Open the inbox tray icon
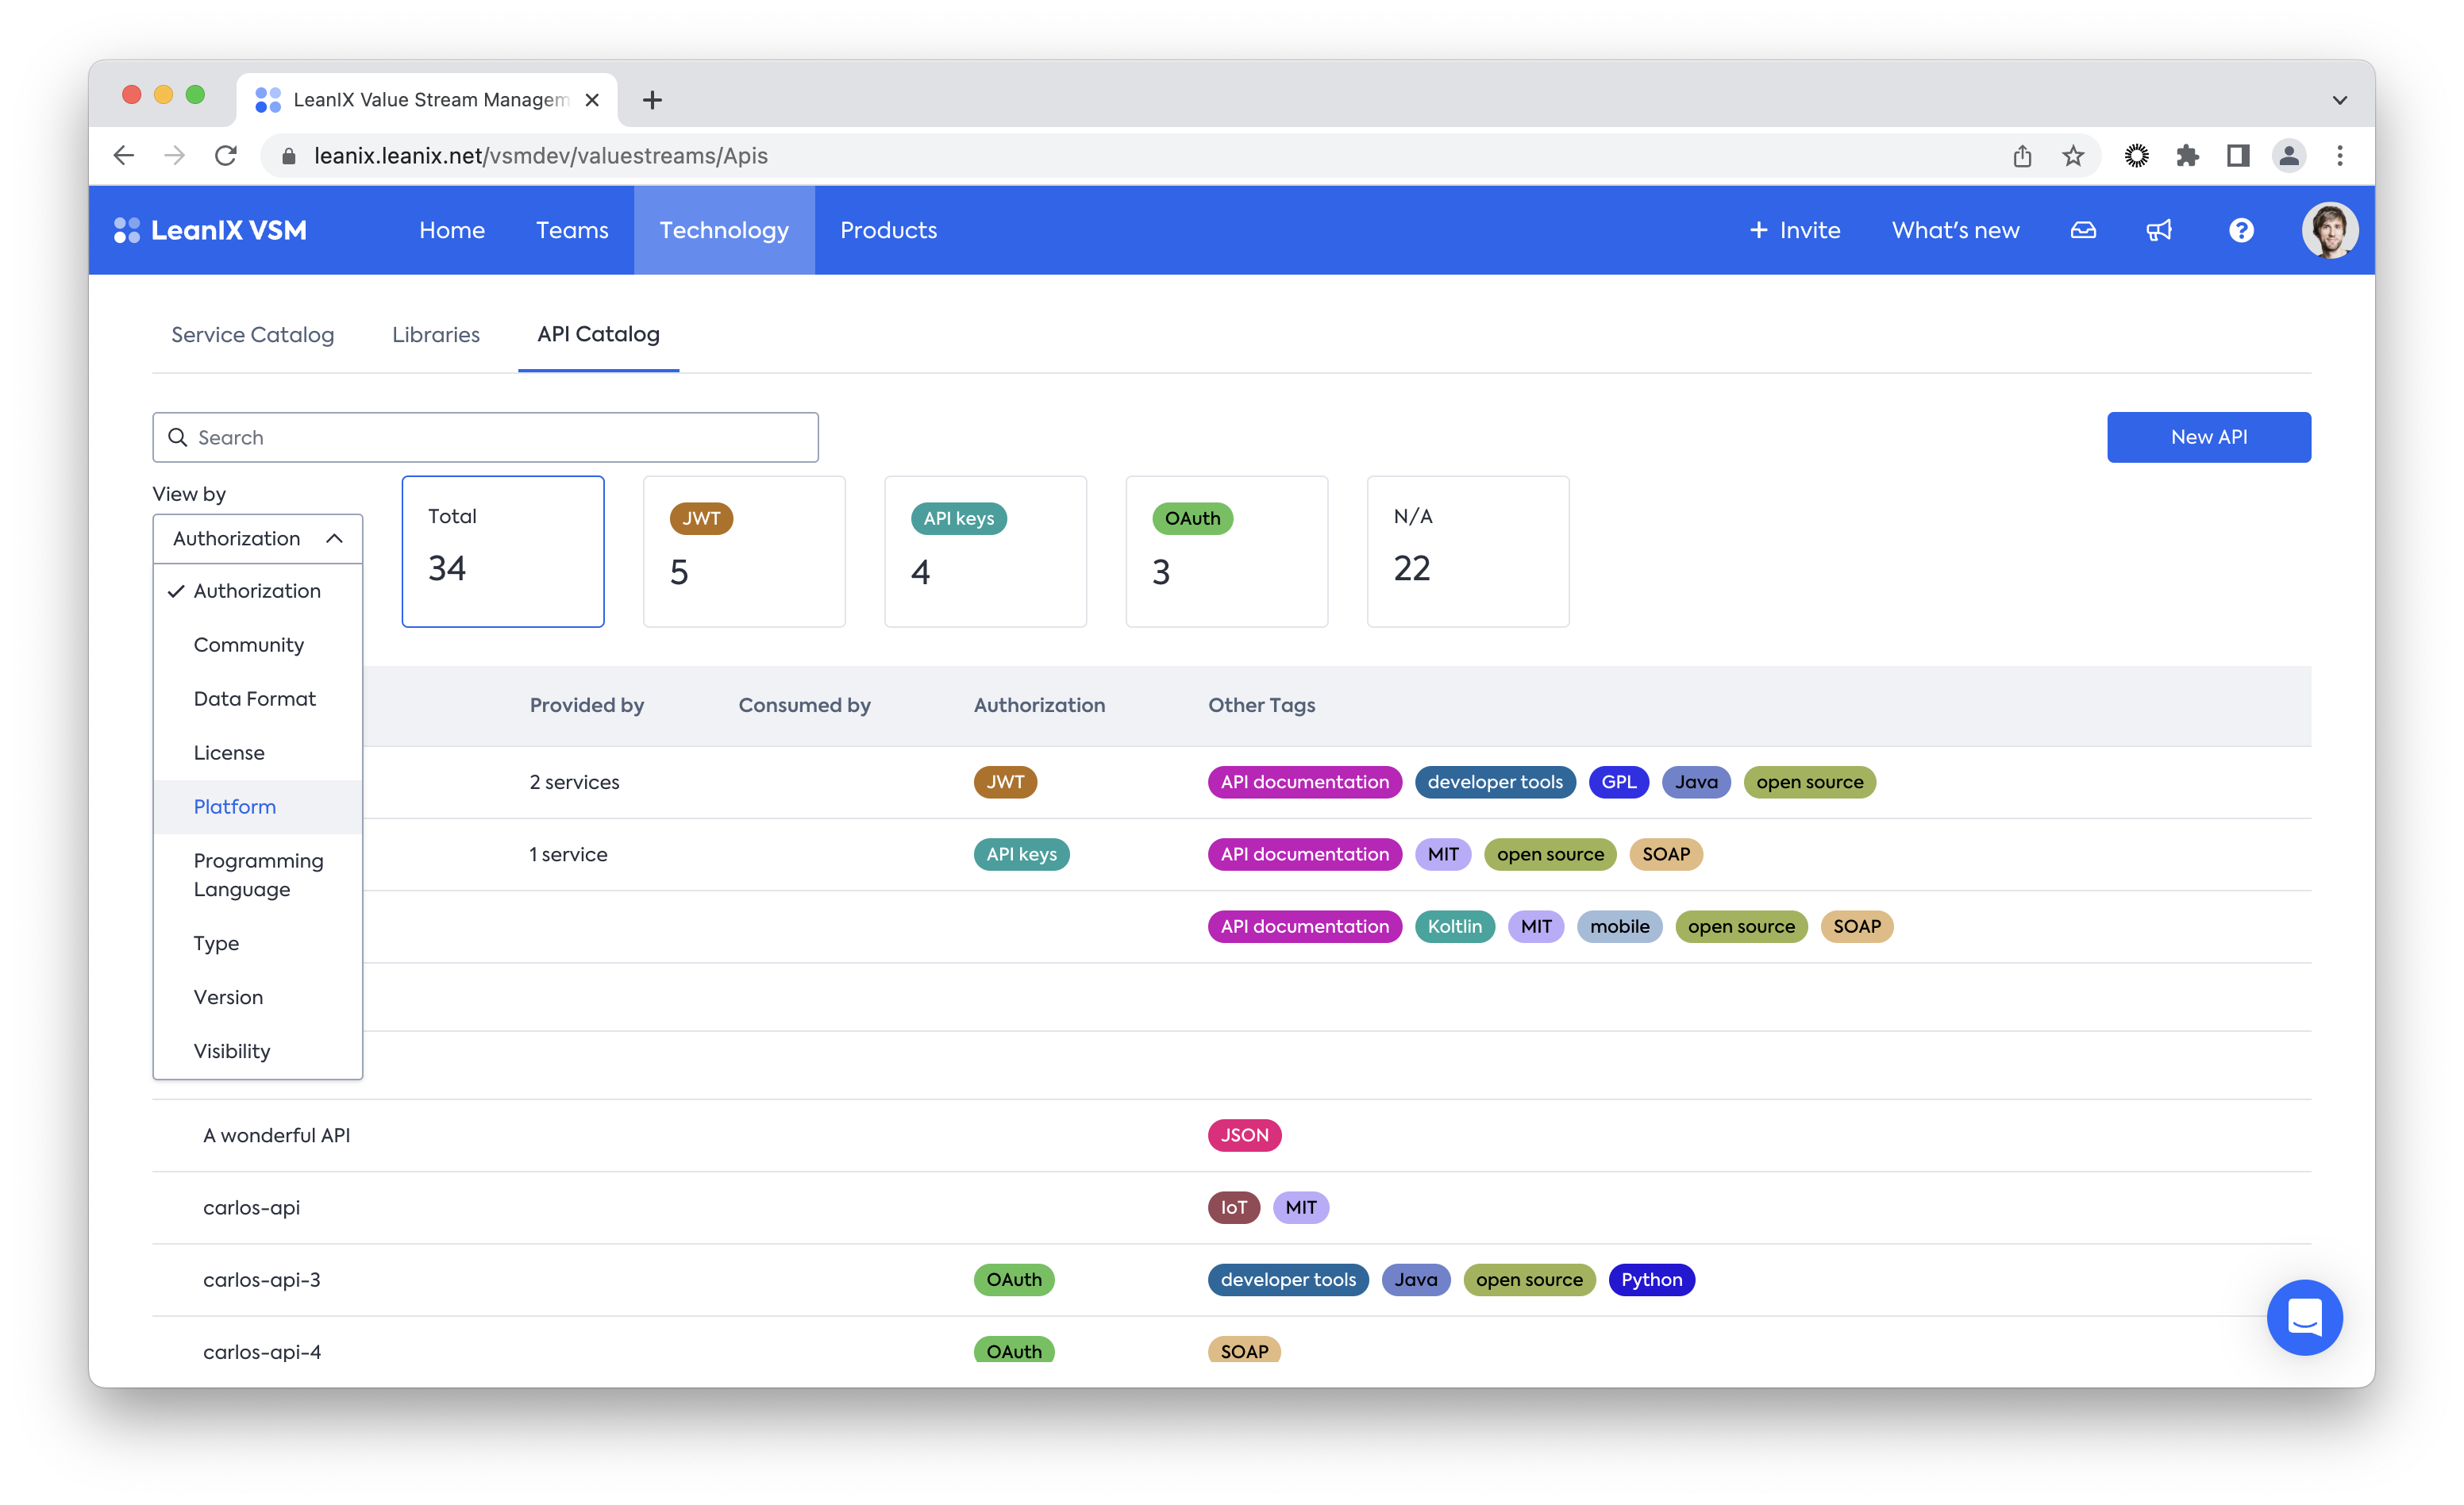Image resolution: width=2464 pixels, height=1505 pixels. click(2083, 230)
